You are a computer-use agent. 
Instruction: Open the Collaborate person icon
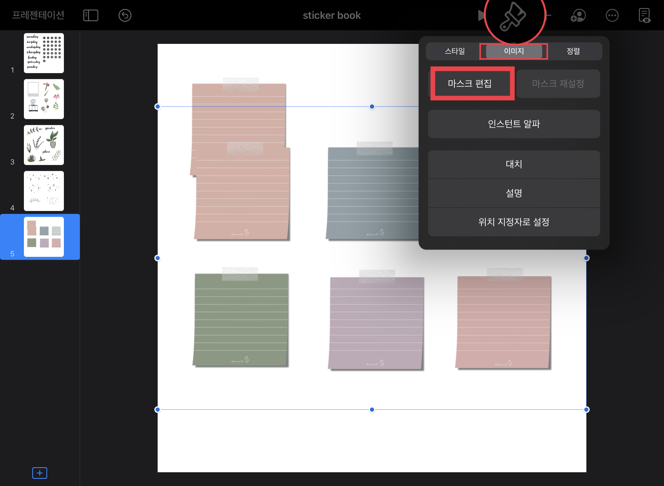[578, 16]
